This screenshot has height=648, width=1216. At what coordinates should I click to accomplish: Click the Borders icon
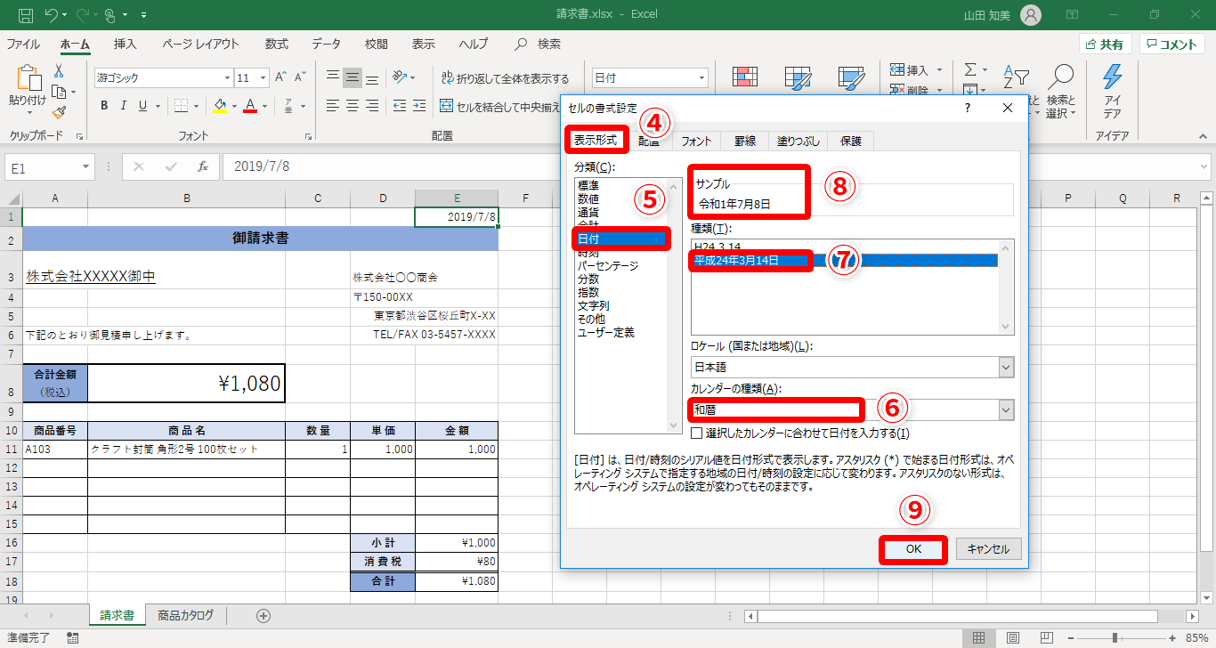click(x=181, y=106)
